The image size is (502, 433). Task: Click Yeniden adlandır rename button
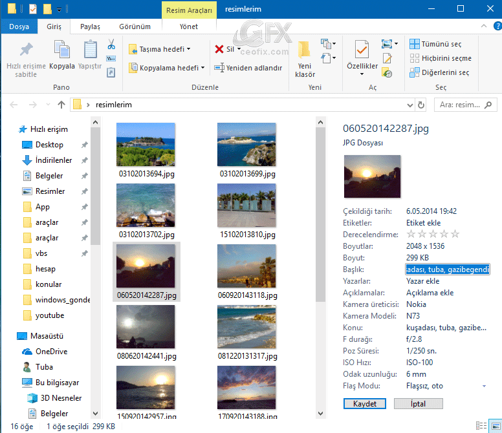pos(248,68)
